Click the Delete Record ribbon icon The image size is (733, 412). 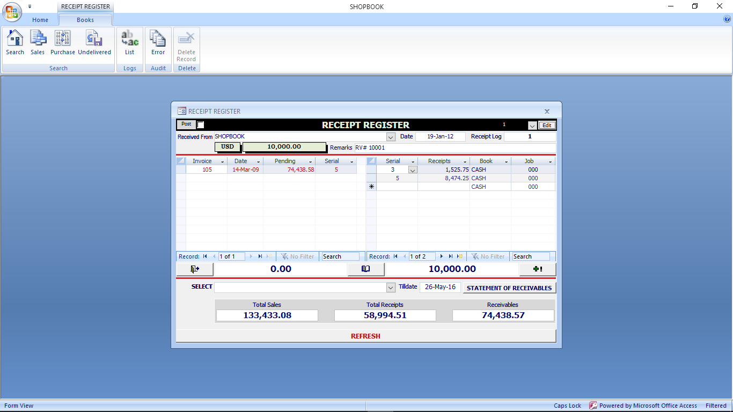pyautogui.click(x=186, y=46)
